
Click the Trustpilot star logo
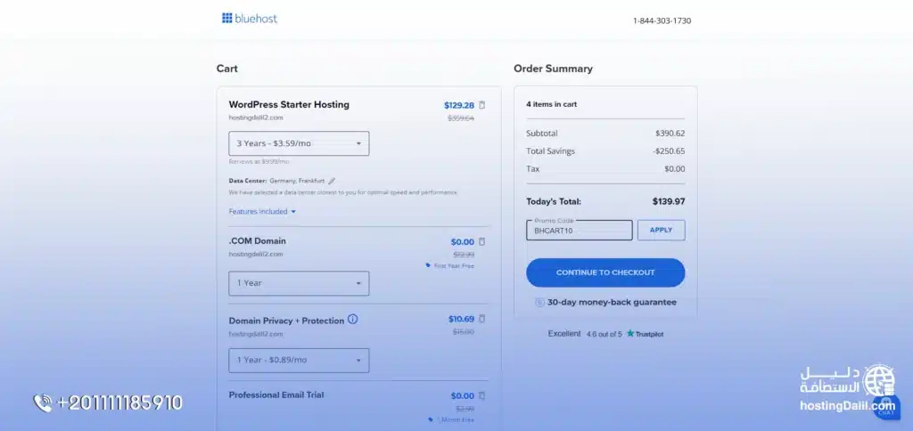(630, 333)
